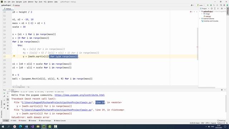Open the Edit menu
This screenshot has width=229, height=129.
(x=9, y=2)
